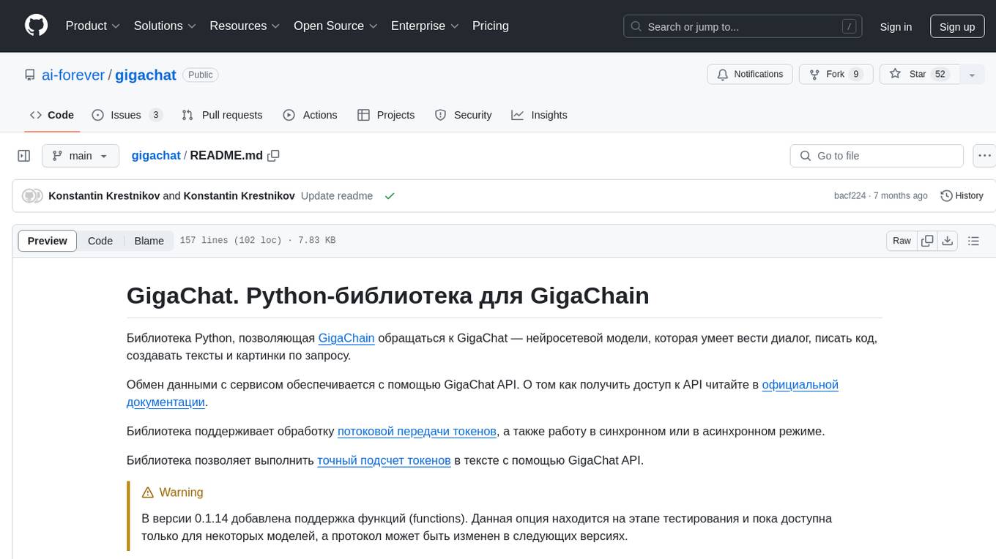The height and width of the screenshot is (559, 996).
Task: Click the Sign up button
Action: tap(957, 26)
